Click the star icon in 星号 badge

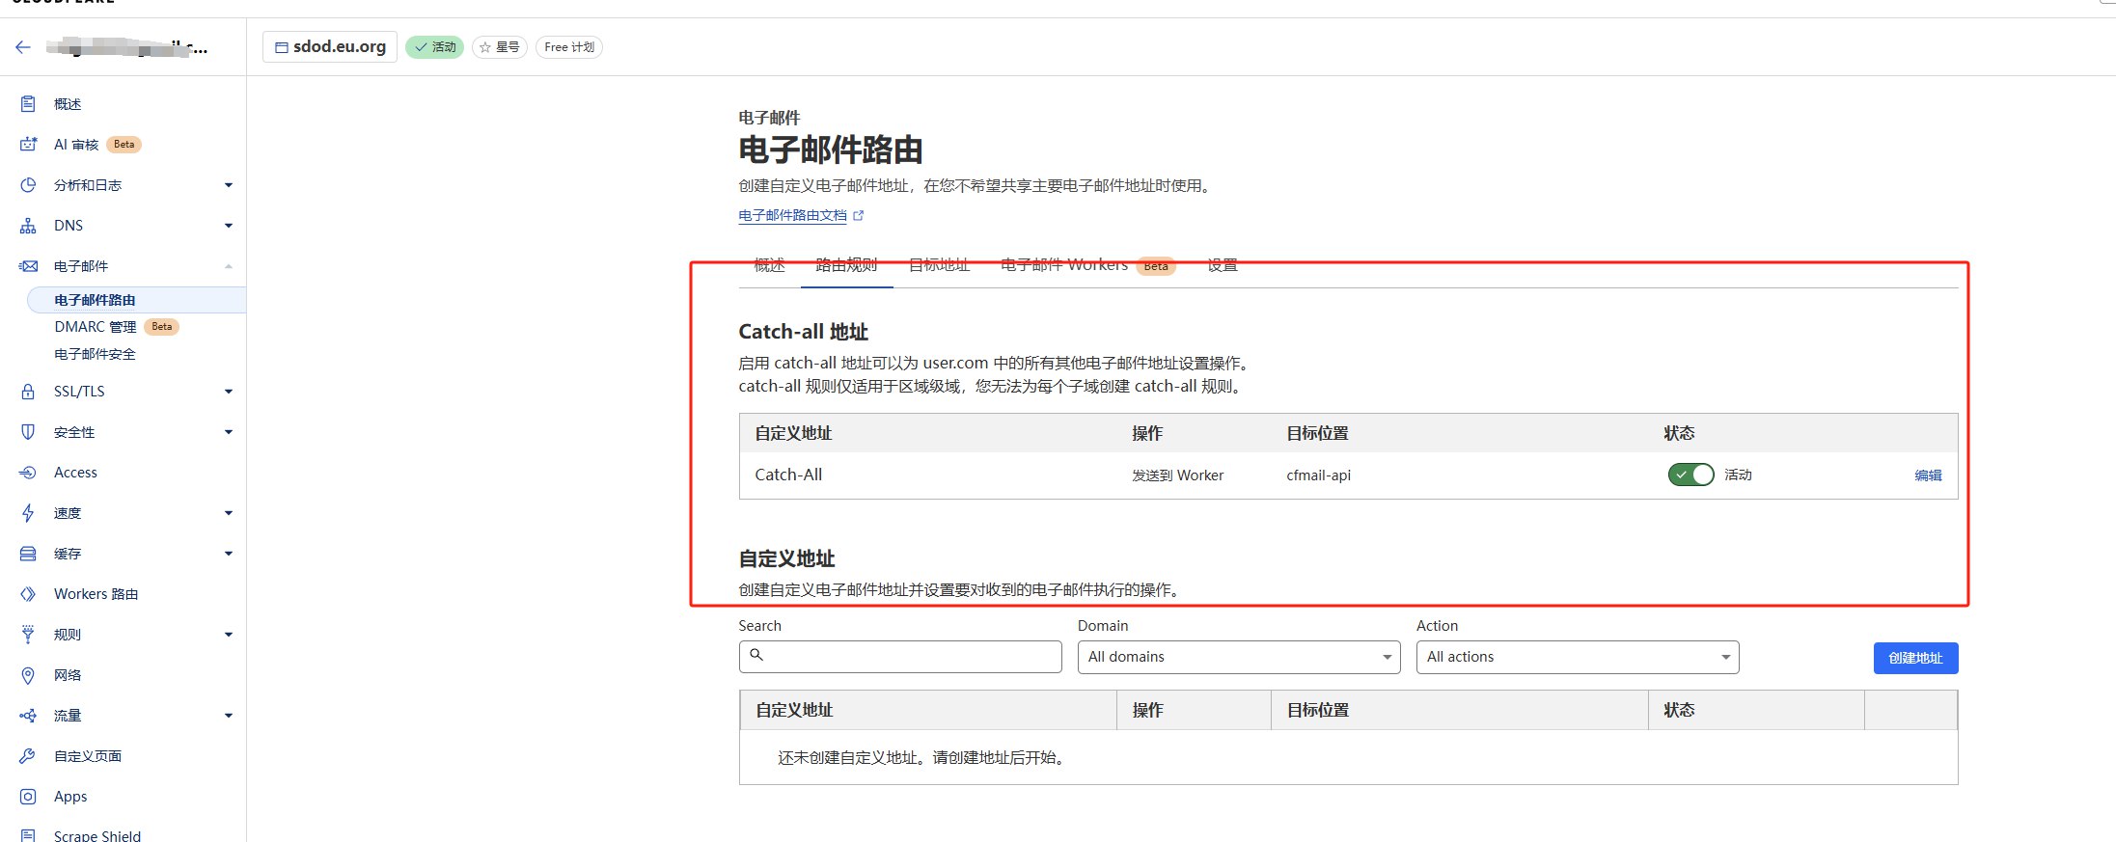[x=485, y=46]
